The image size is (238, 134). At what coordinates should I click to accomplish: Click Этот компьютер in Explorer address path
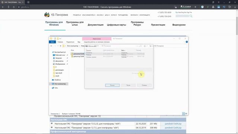pos(73,46)
